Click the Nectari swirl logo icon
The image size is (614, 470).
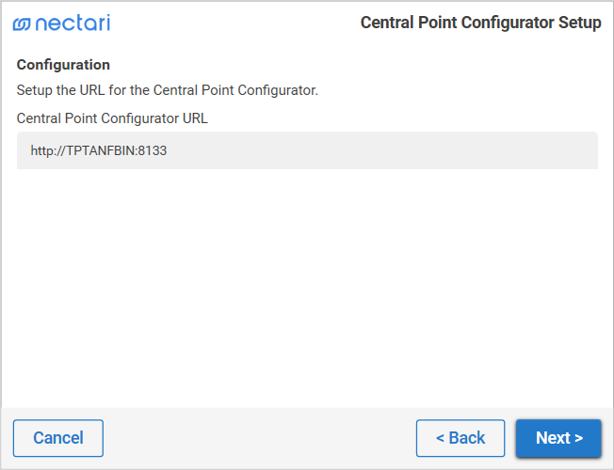coord(22,23)
